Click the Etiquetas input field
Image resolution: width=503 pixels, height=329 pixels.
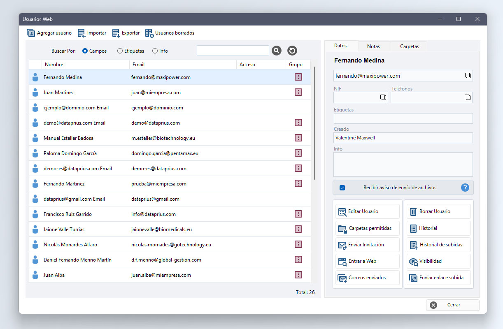(403, 118)
